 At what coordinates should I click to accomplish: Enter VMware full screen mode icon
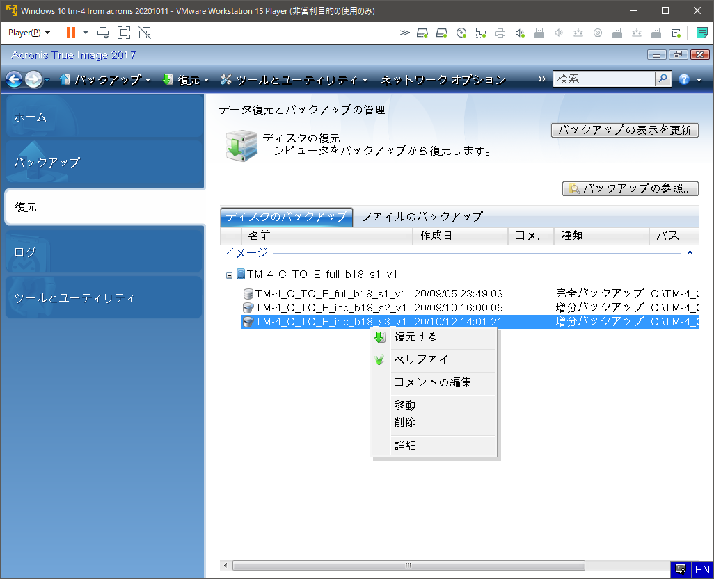124,33
